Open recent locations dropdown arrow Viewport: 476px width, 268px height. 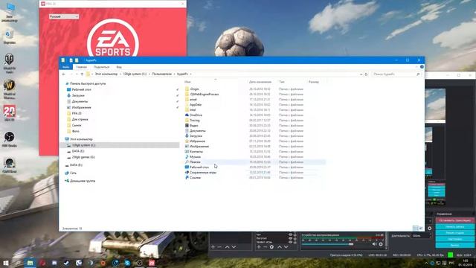[77, 74]
